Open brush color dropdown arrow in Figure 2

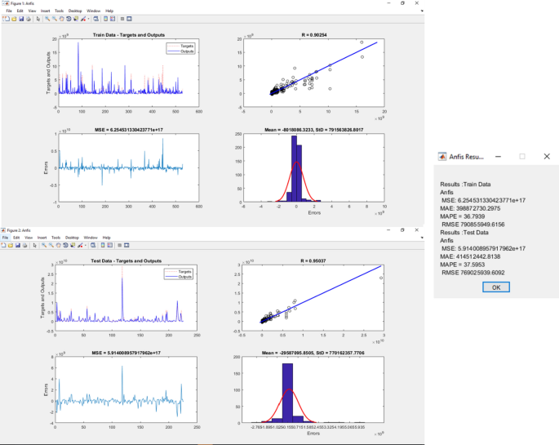tap(85, 245)
